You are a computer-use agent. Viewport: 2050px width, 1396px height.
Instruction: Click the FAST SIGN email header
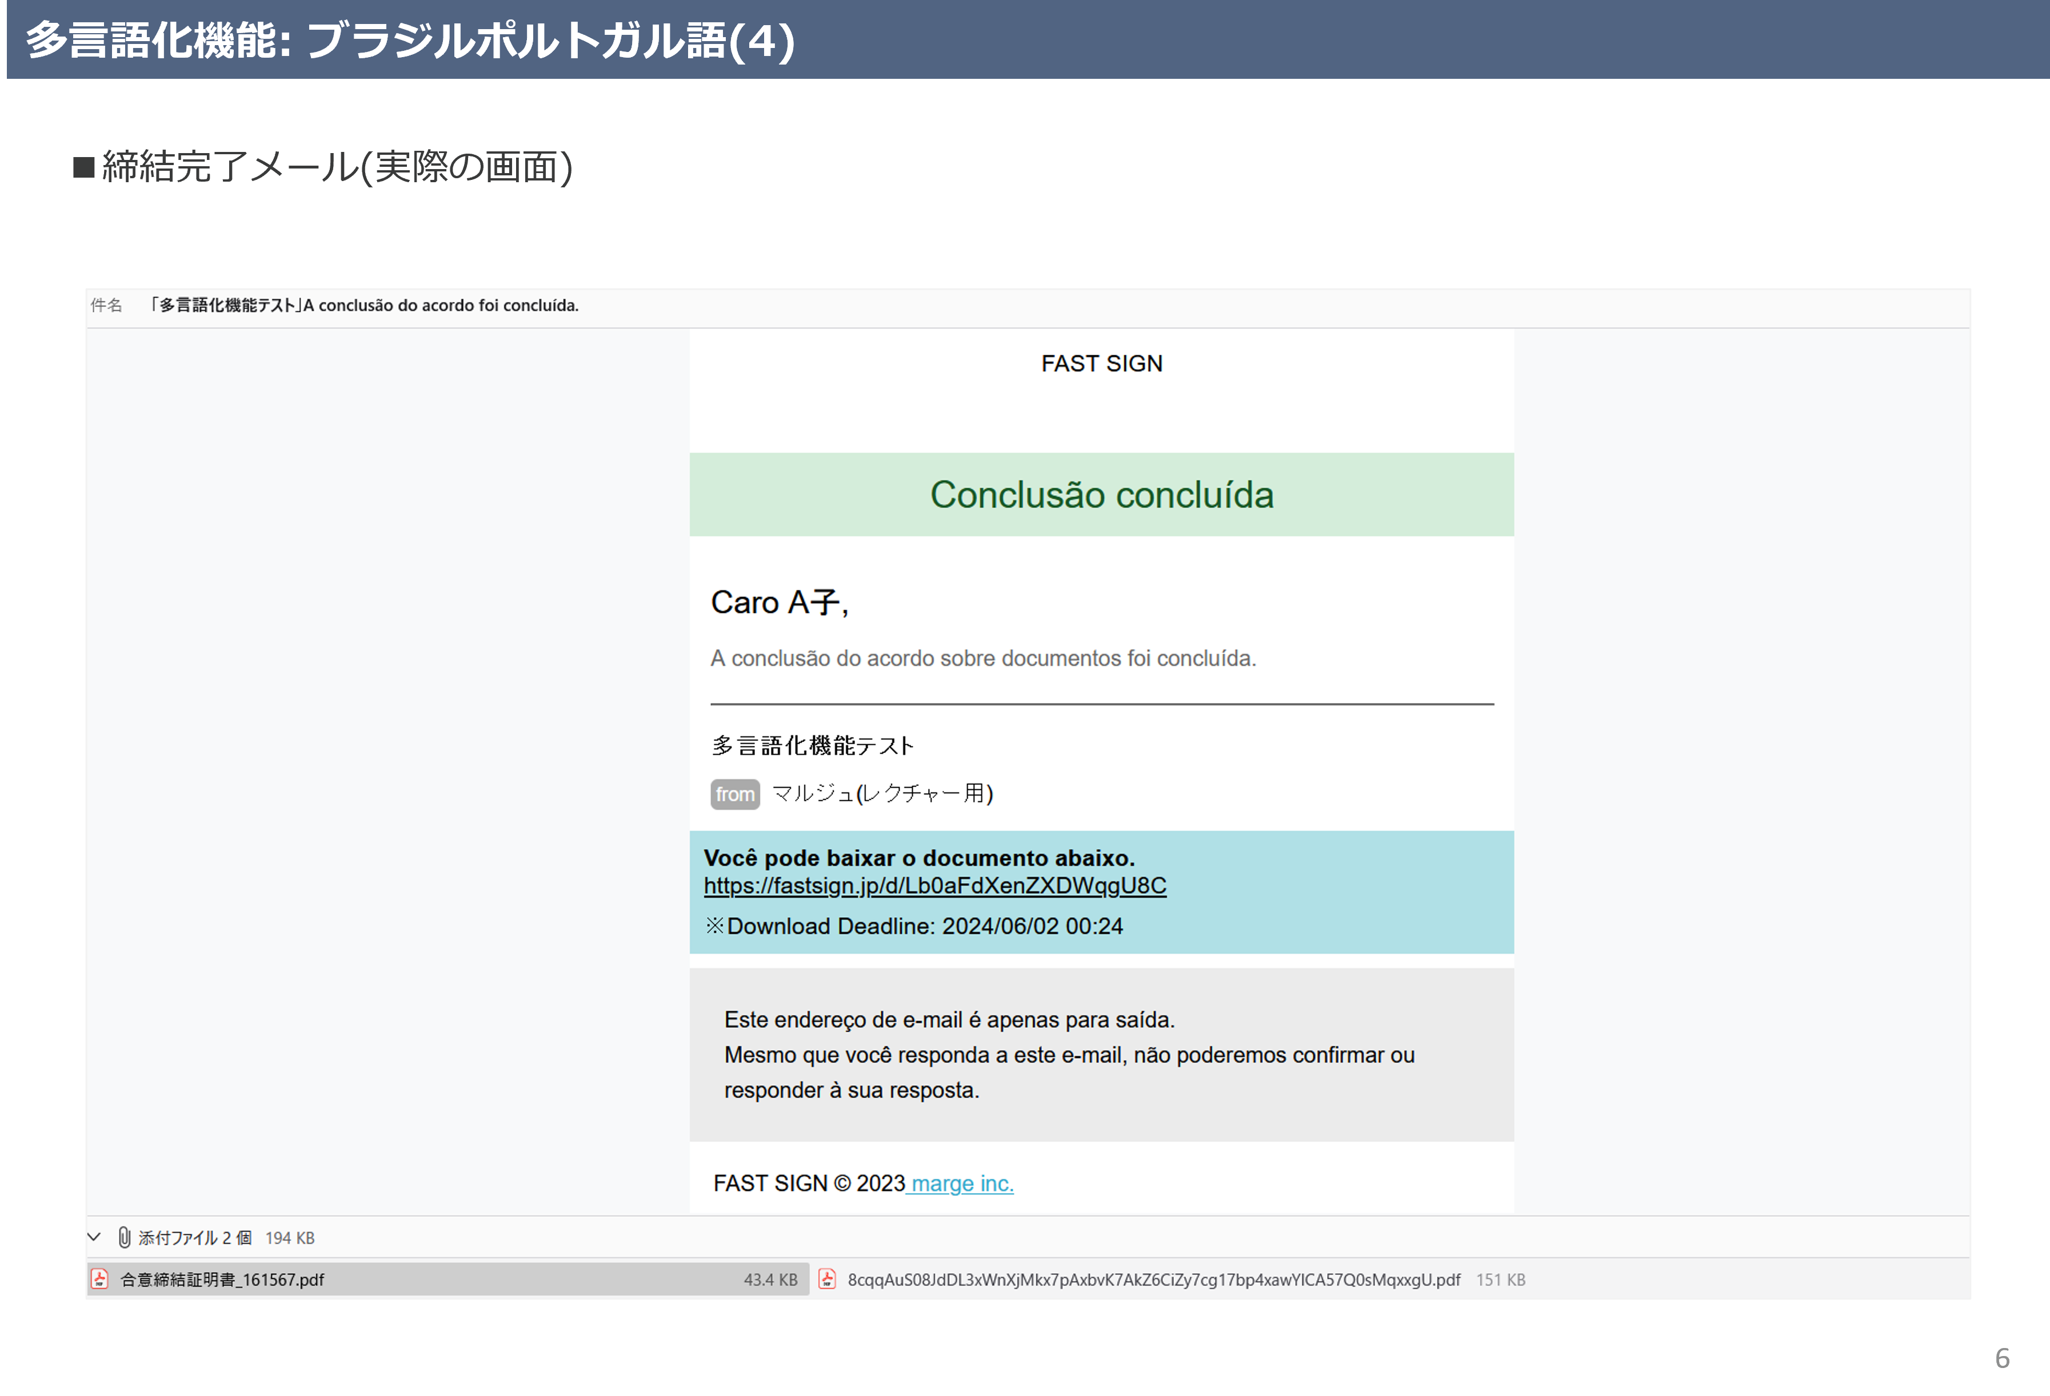tap(1101, 363)
